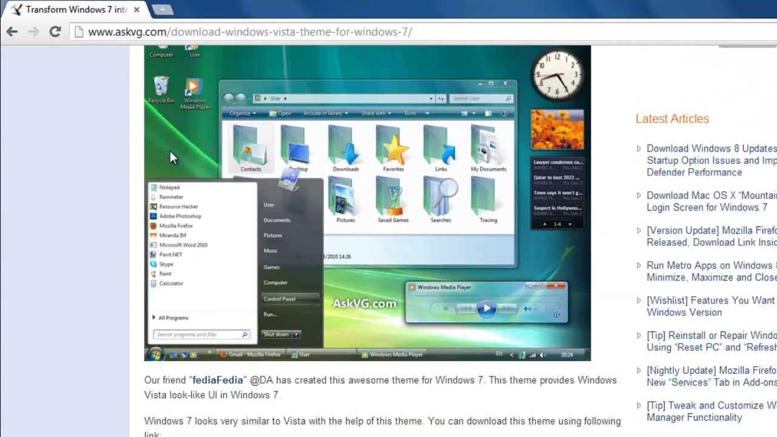The height and width of the screenshot is (437, 777).
Task: Open a new browser tab
Action: tap(162, 10)
